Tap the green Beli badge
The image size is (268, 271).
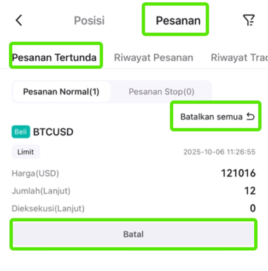click(x=21, y=132)
